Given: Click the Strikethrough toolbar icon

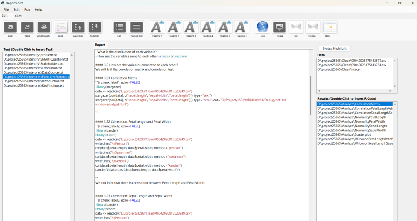Looking at the screenshot, I should (x=44, y=27).
